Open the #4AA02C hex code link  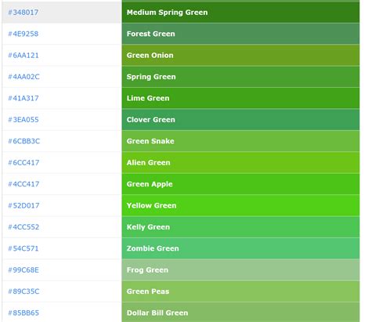[23, 77]
